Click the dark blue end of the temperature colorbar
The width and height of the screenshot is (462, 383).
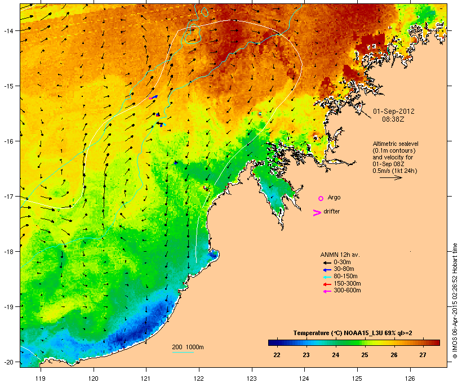click(273, 342)
